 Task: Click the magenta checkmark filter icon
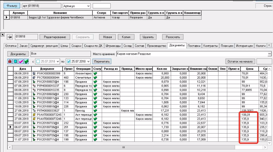[x=20, y=61]
